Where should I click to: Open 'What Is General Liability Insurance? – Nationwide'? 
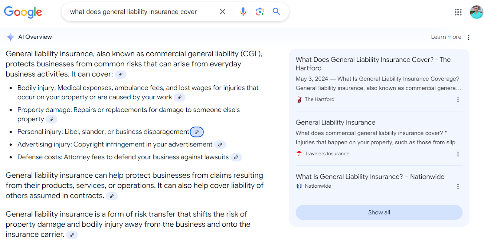point(370,177)
